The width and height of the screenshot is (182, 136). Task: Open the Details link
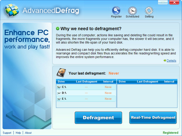[171, 60]
